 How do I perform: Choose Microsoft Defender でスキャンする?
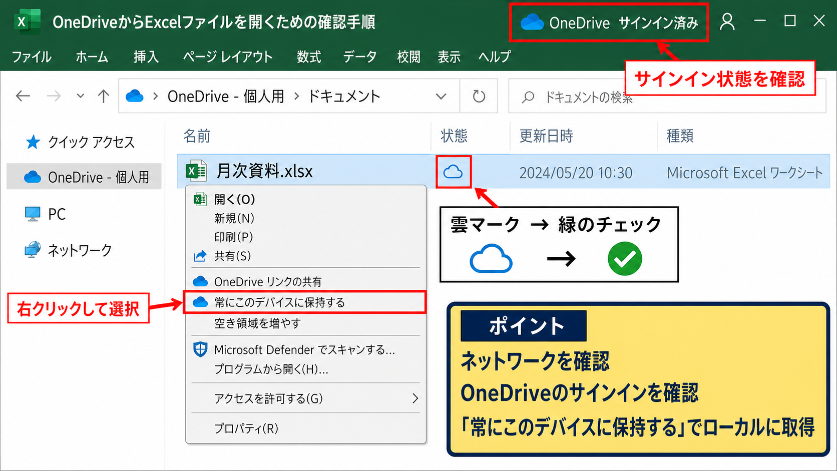click(x=305, y=349)
